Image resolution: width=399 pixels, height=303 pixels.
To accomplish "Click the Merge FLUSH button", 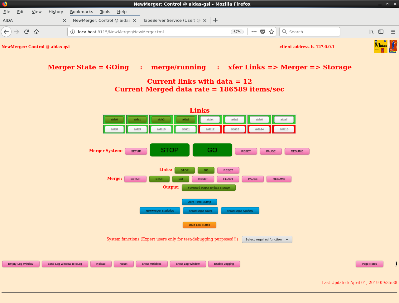I will [228, 179].
